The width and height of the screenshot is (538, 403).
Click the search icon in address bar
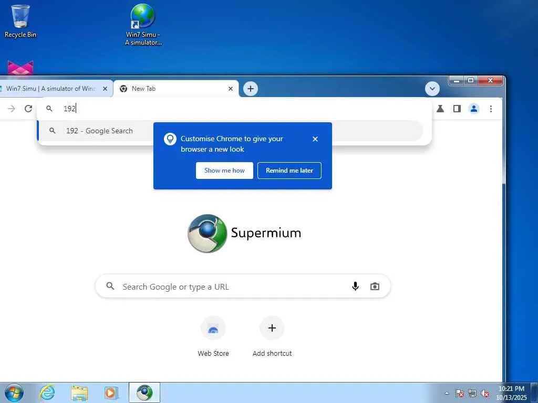(49, 109)
